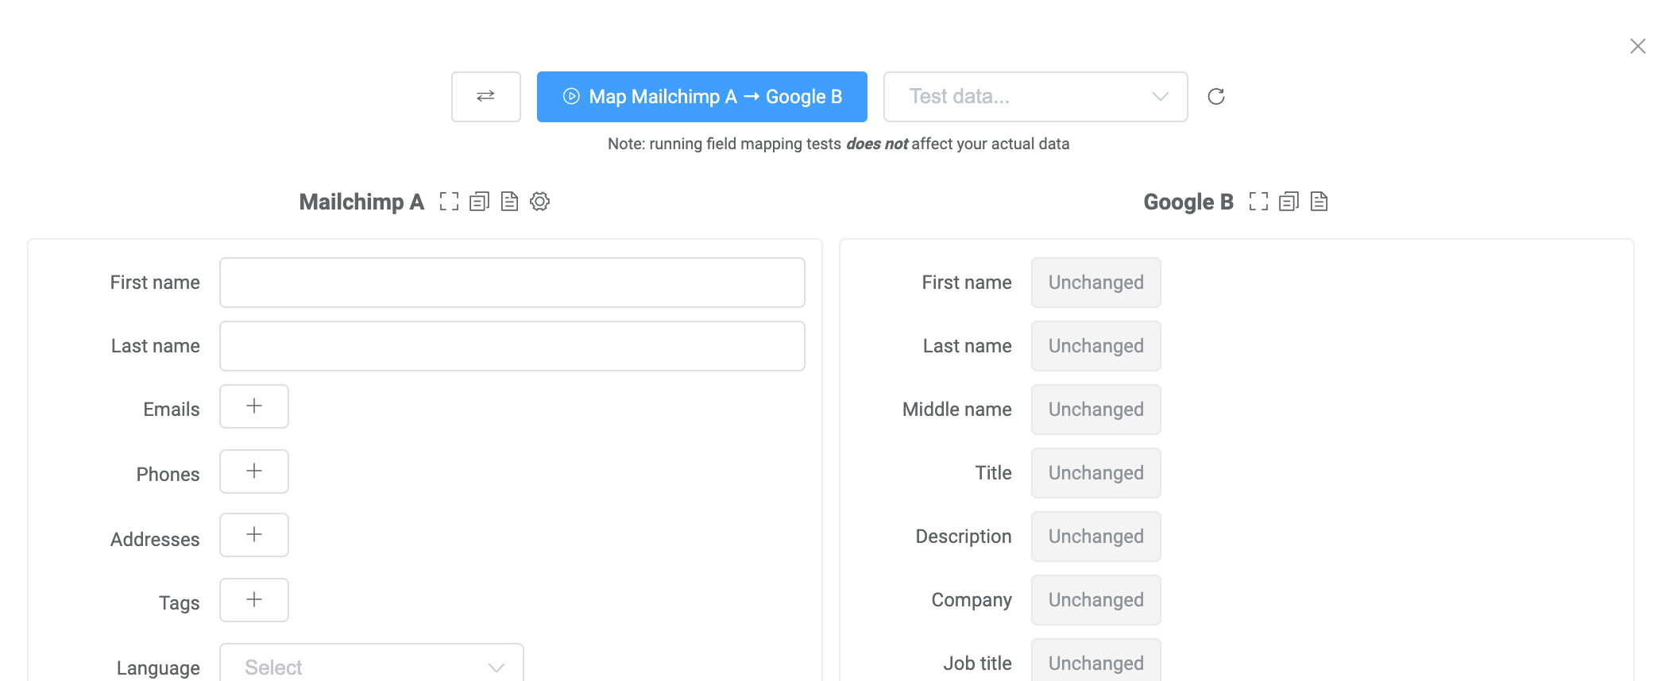Add a new Addresses entry

tap(254, 535)
